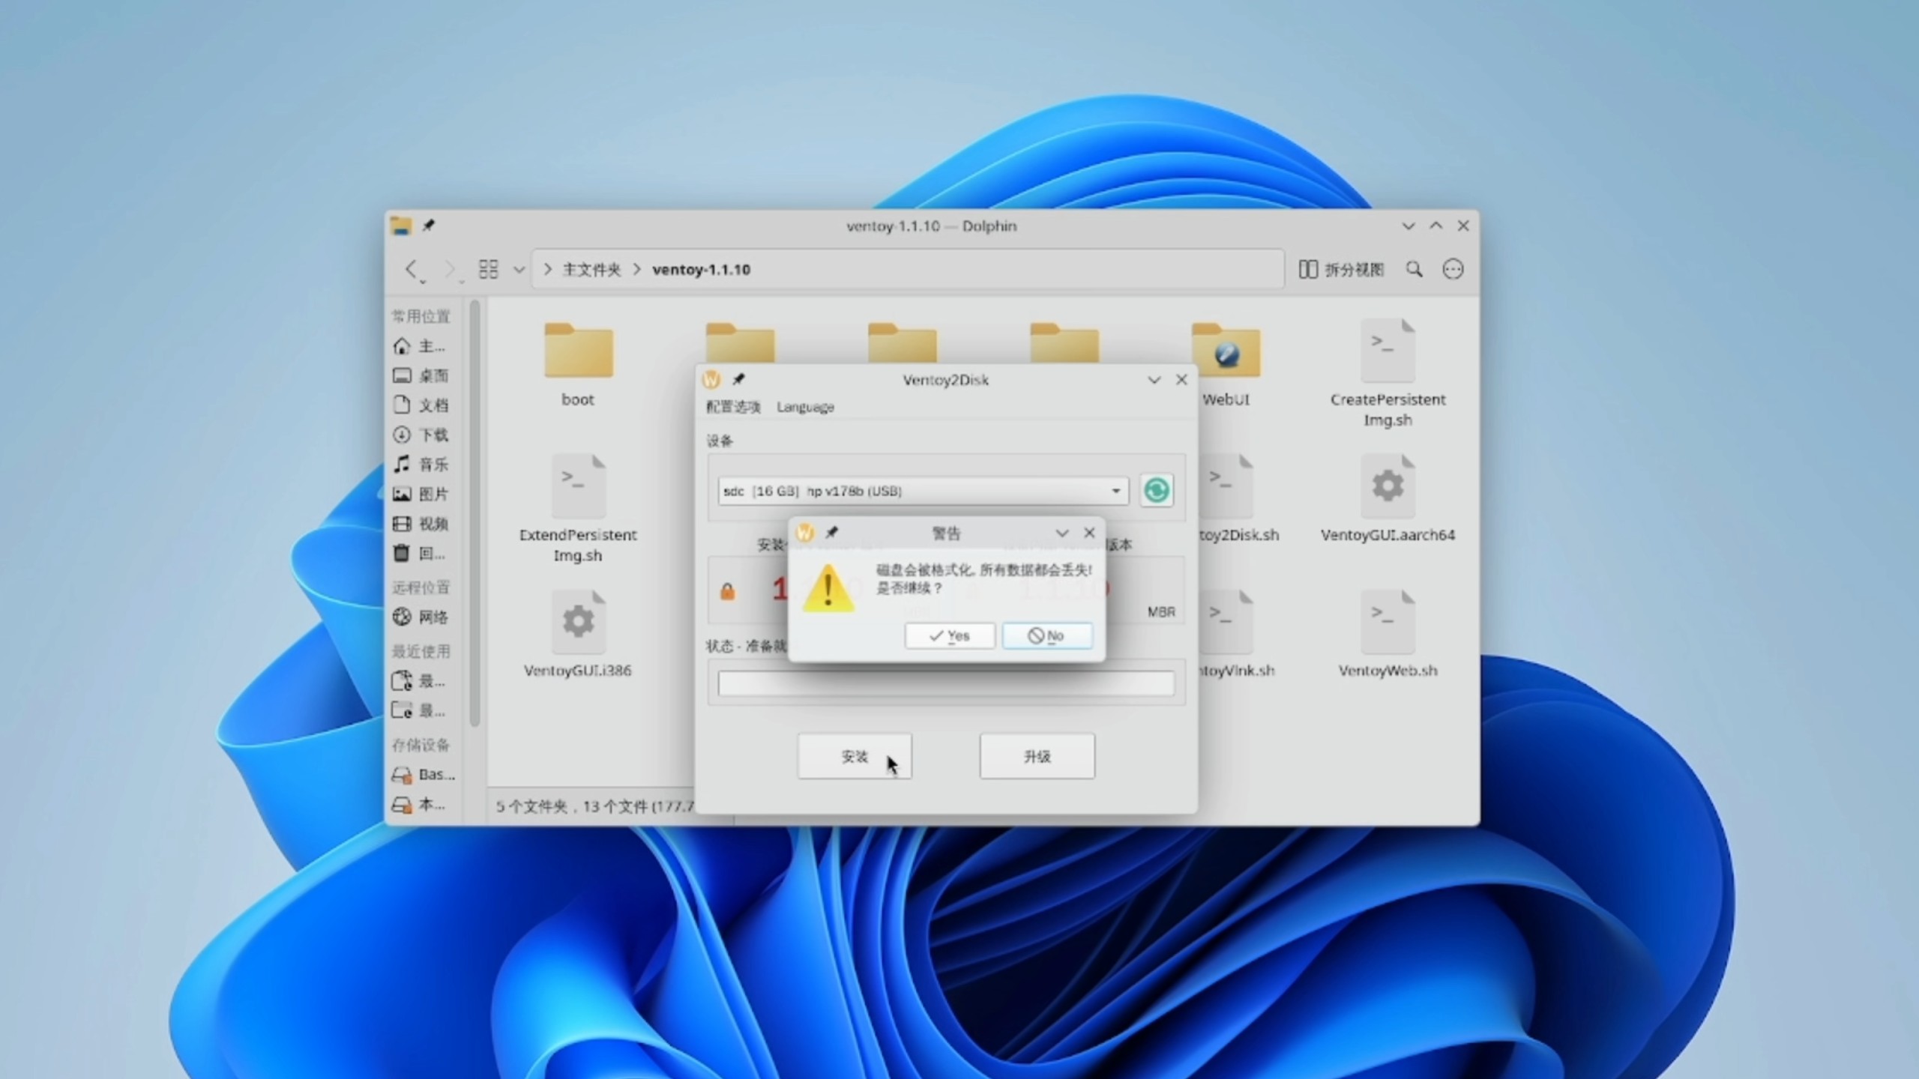
Task: Click the installation progress bar
Action: click(946, 683)
